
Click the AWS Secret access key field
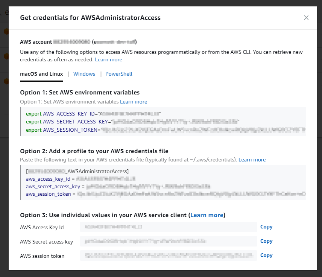tap(169, 241)
